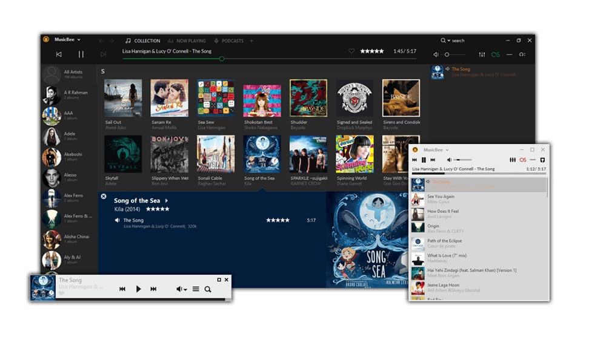Select The Song track in album panel
This screenshot has width=606, height=340.
coord(133,220)
